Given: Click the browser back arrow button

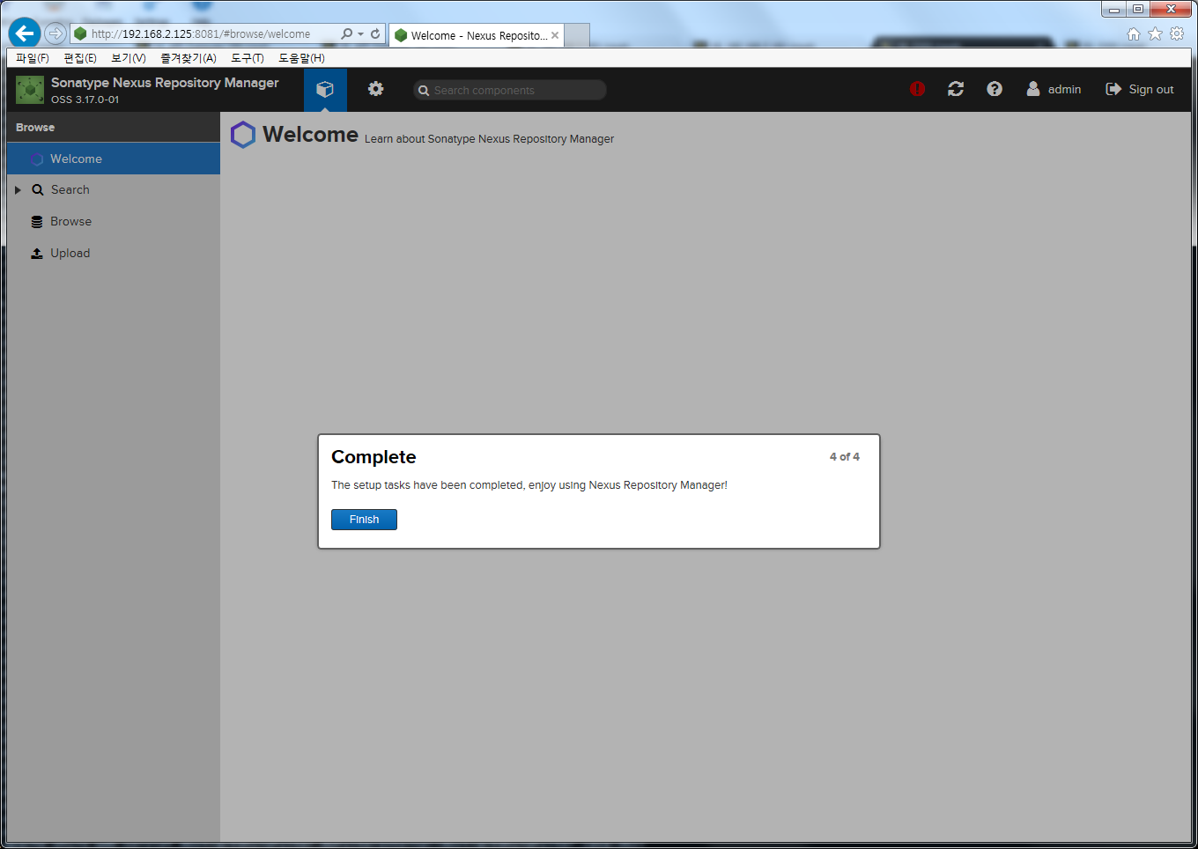Looking at the screenshot, I should (x=25, y=33).
